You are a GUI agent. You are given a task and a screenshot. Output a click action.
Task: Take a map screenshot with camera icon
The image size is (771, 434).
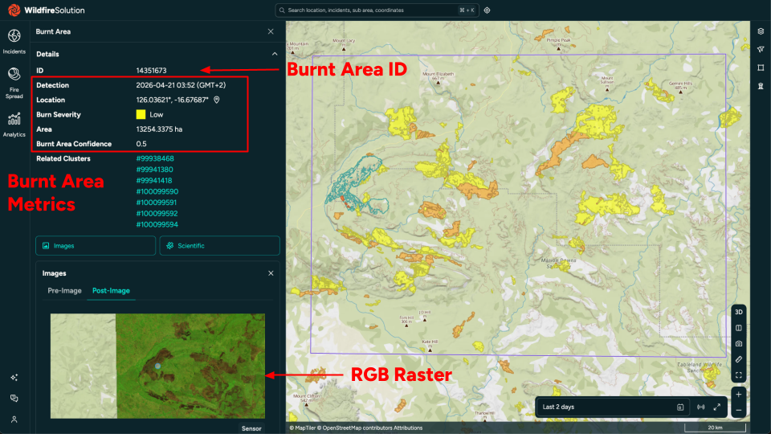739,343
